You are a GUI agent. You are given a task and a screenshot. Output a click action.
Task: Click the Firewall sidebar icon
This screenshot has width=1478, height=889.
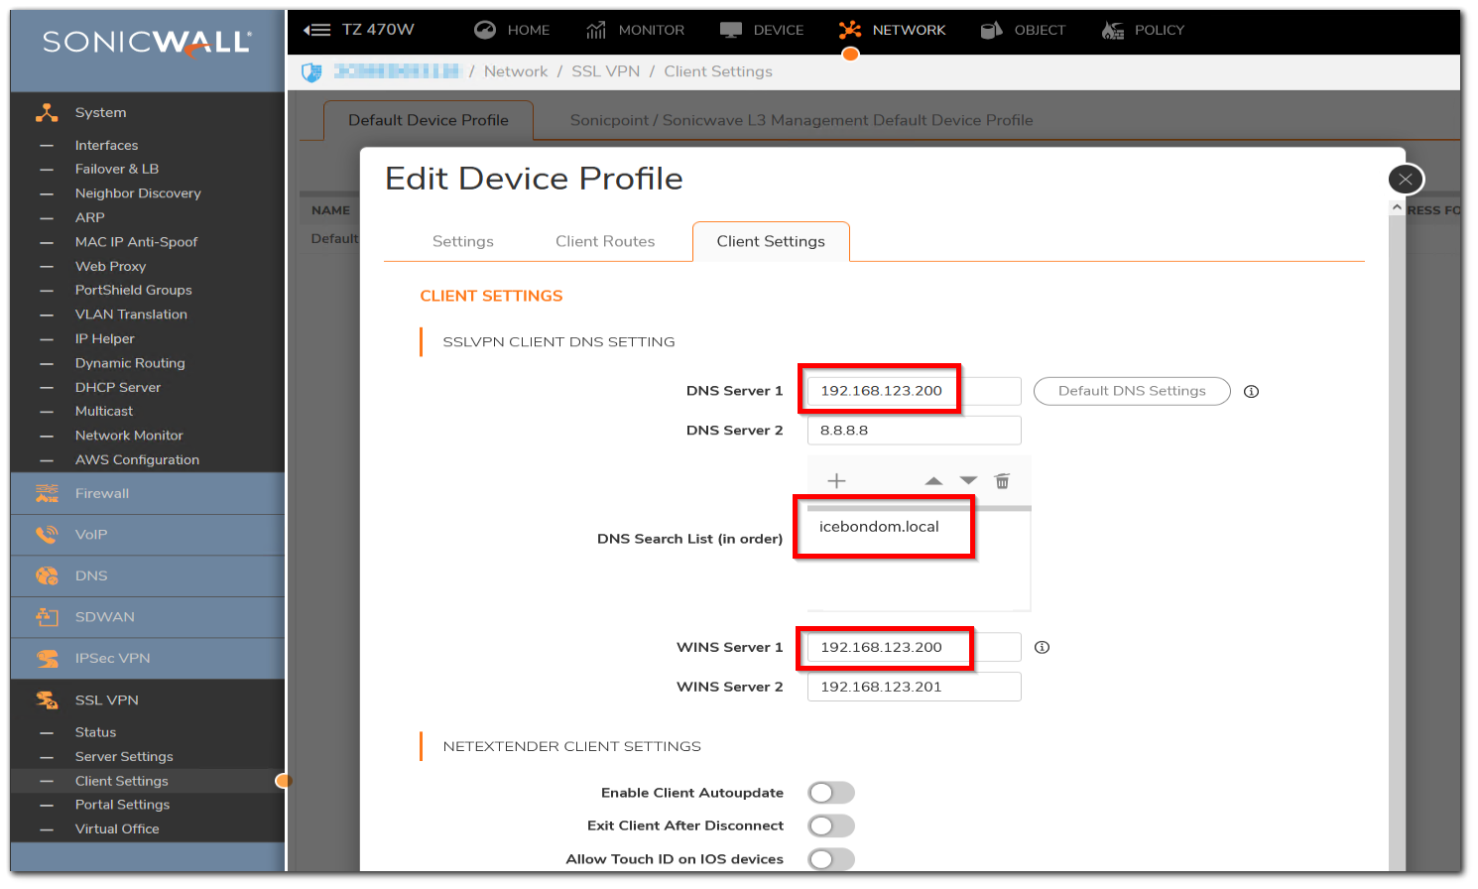(x=47, y=493)
